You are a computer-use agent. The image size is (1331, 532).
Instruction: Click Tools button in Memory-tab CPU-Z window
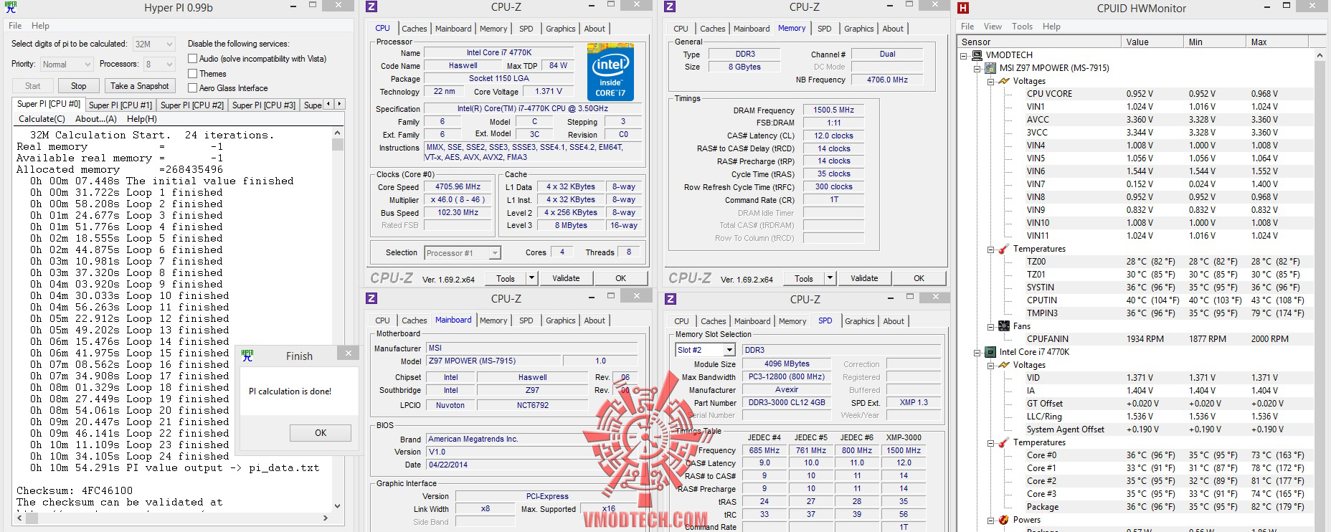[803, 278]
